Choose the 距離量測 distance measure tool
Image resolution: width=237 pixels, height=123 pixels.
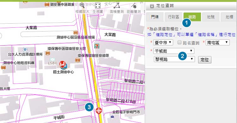pyautogui.click(x=134, y=8)
